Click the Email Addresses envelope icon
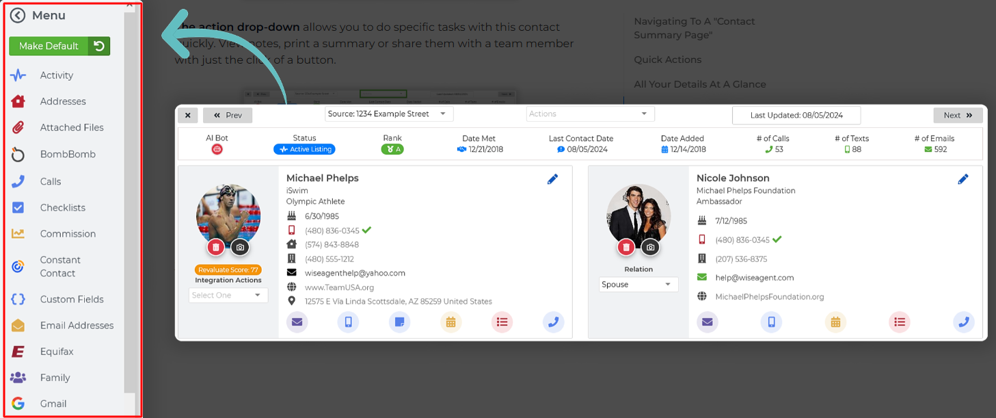996x418 pixels. pyautogui.click(x=18, y=326)
